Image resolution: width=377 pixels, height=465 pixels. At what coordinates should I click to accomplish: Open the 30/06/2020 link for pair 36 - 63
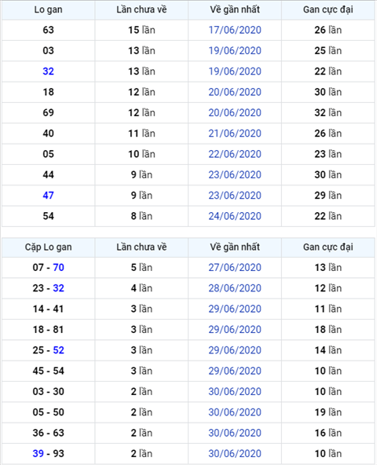[235, 433]
